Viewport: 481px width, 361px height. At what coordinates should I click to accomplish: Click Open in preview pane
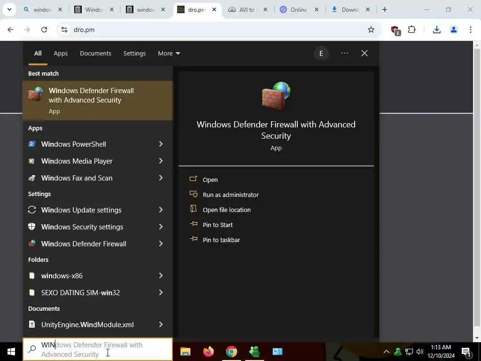click(x=210, y=180)
